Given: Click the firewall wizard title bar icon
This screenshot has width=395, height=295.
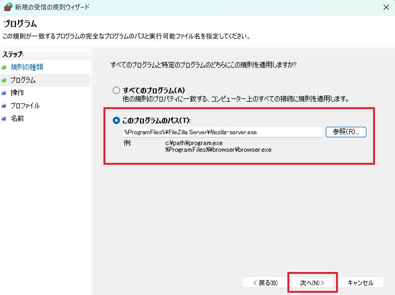Looking at the screenshot, I should (x=8, y=7).
